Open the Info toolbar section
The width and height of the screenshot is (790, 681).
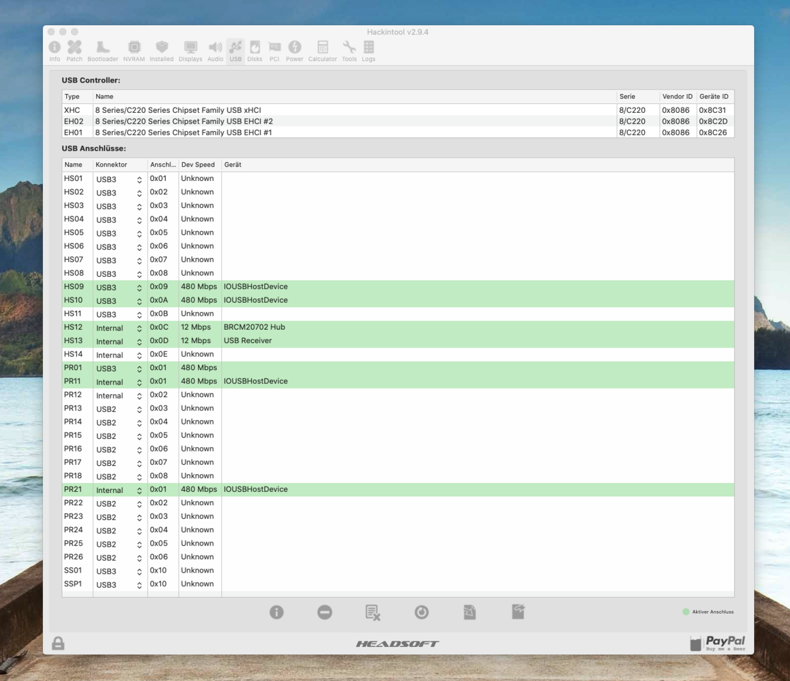coord(55,51)
